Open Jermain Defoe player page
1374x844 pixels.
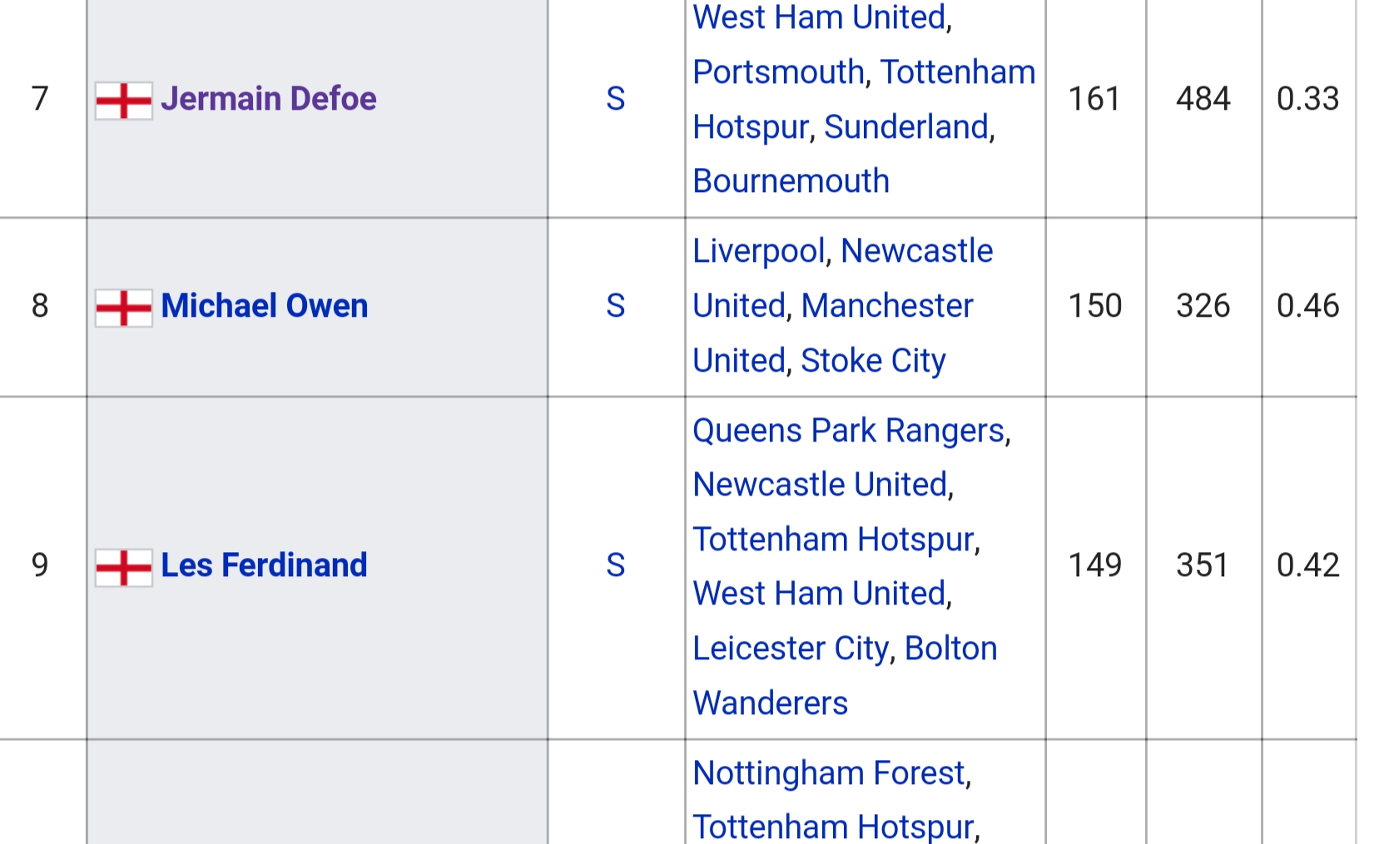pyautogui.click(x=268, y=98)
